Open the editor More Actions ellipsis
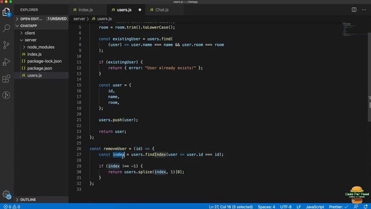 pos(364,10)
